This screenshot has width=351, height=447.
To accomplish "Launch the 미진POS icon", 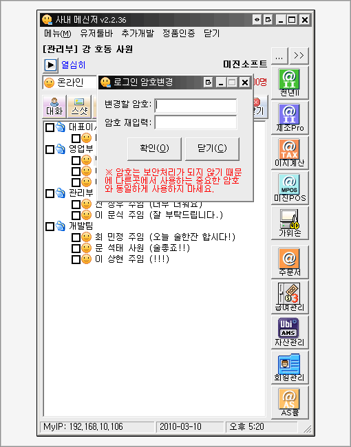I will coord(290,188).
